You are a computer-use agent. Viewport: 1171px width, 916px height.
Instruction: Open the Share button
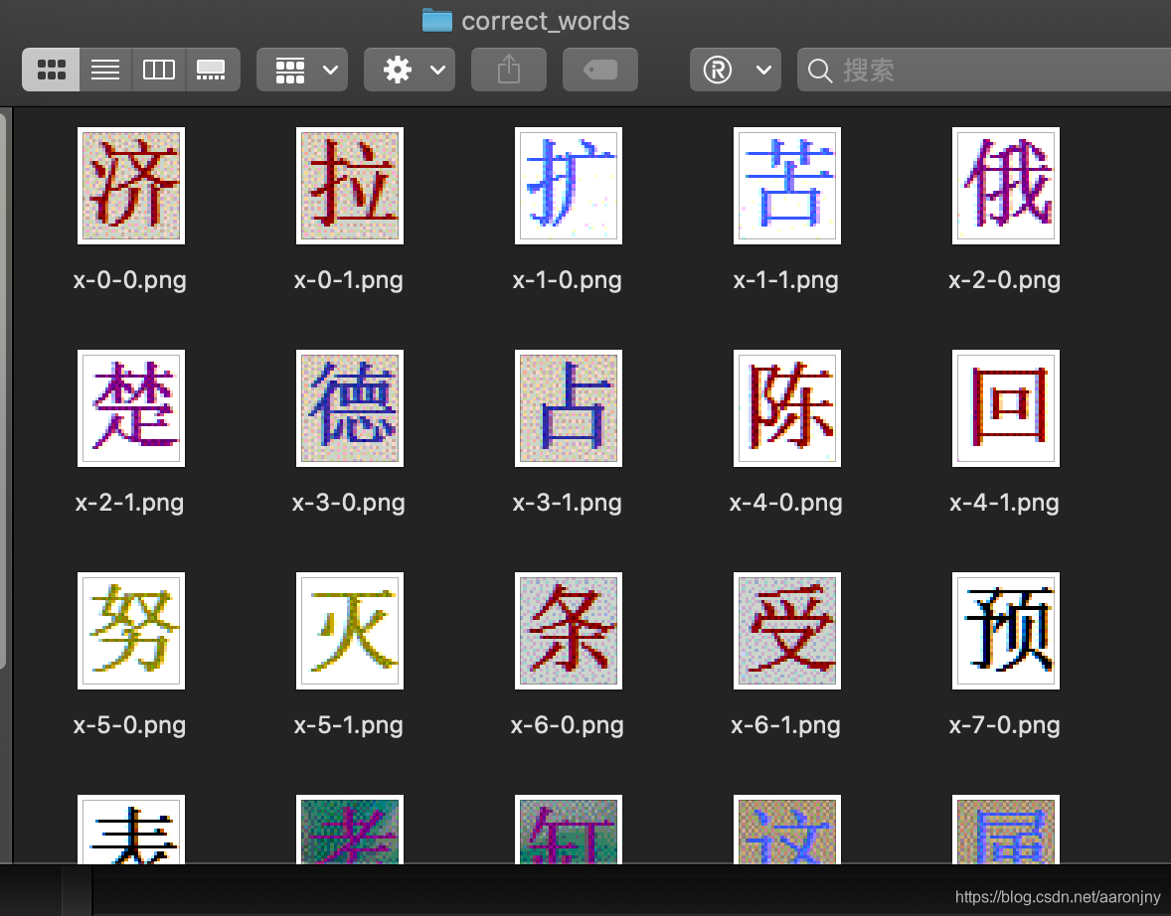click(x=508, y=70)
